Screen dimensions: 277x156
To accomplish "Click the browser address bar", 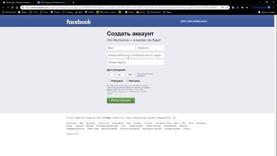I will tap(122, 8).
